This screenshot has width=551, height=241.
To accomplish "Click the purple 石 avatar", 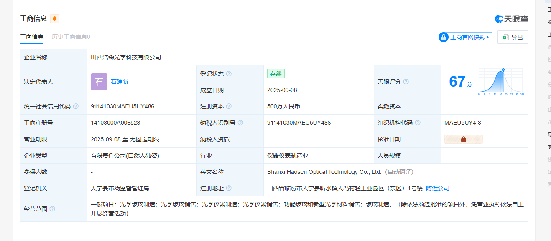I will pos(99,82).
